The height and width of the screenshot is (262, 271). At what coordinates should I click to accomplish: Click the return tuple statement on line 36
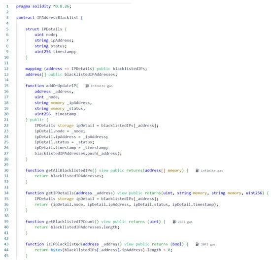[126, 204]
